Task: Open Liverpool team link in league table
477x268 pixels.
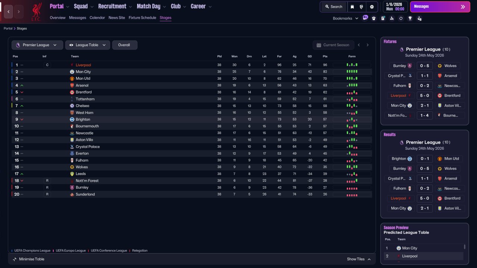Action: (x=83, y=65)
